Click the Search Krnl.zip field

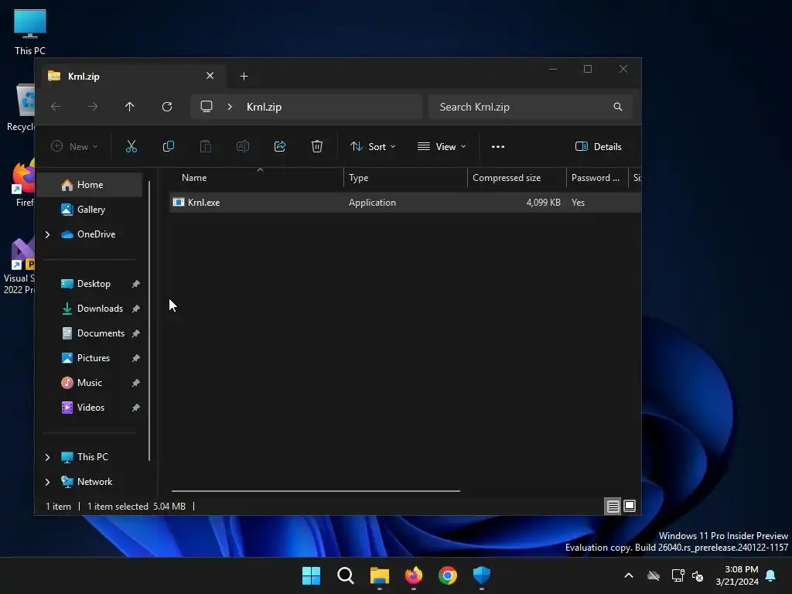tap(531, 107)
